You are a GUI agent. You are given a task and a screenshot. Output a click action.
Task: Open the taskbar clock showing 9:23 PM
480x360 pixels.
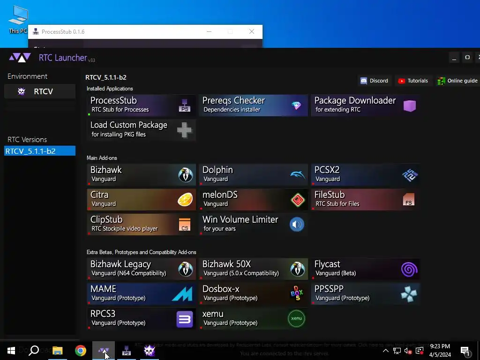point(440,351)
